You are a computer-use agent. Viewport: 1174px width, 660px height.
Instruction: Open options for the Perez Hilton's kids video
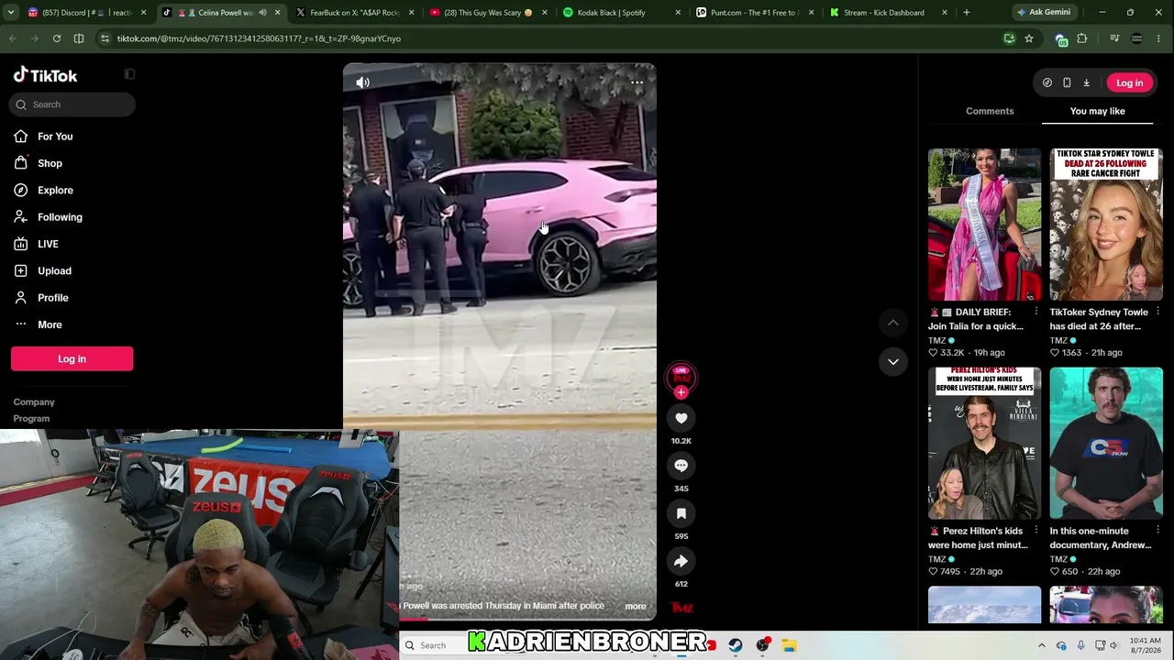1036,531
